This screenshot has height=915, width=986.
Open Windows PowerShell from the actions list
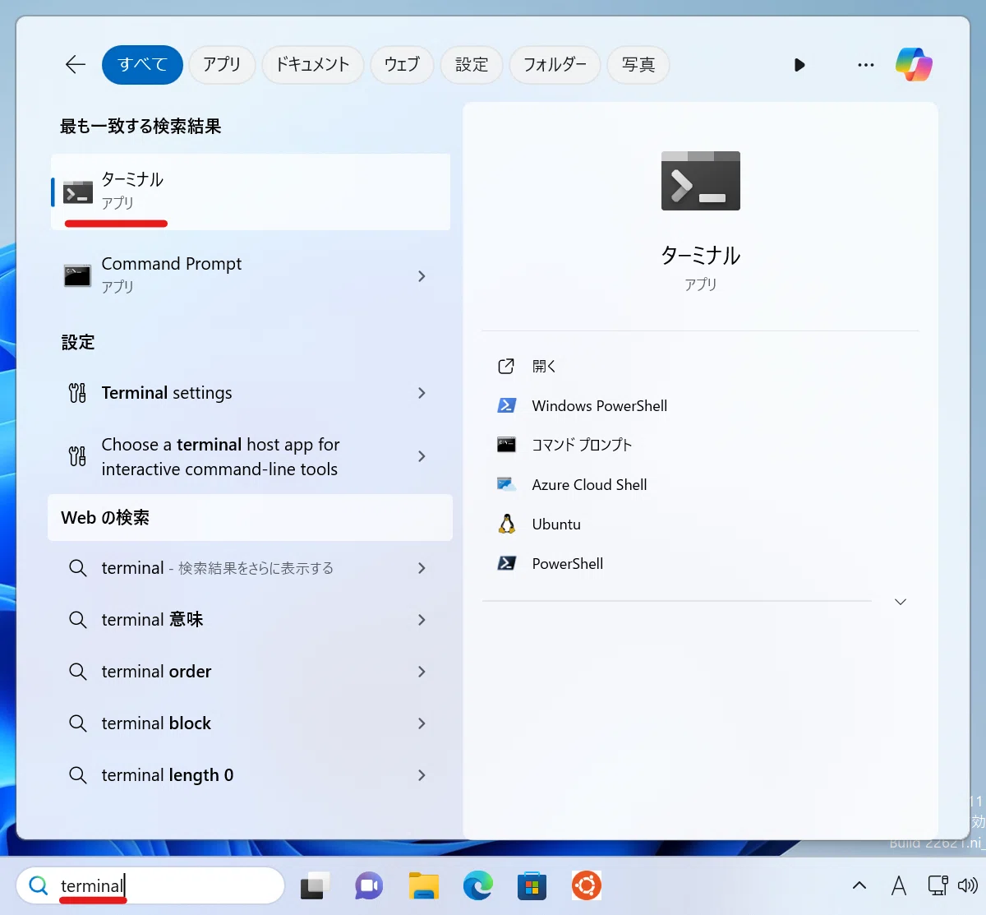[599, 406]
